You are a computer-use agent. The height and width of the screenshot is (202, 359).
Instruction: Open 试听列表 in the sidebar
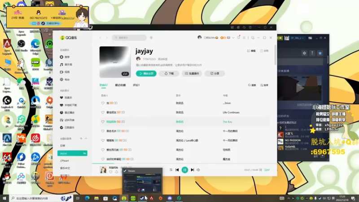pyautogui.click(x=67, y=120)
